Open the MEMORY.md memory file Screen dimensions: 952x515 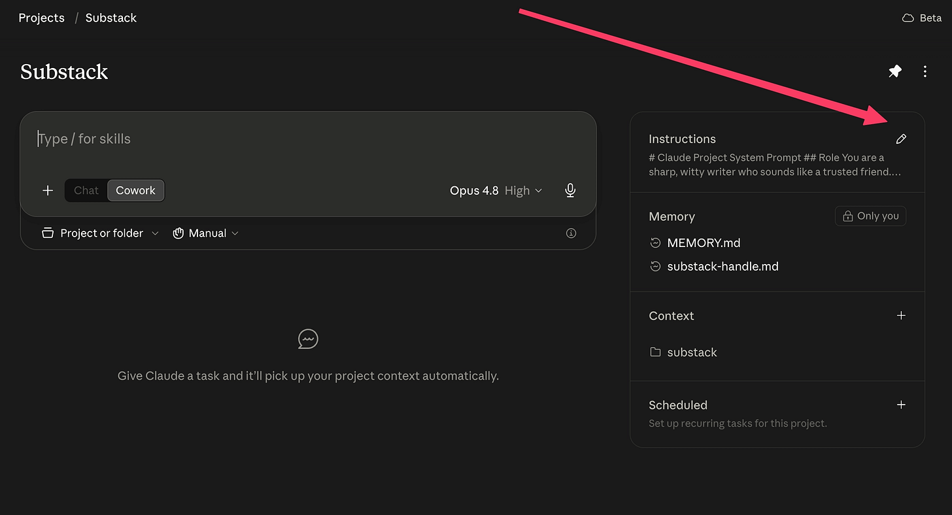point(704,243)
